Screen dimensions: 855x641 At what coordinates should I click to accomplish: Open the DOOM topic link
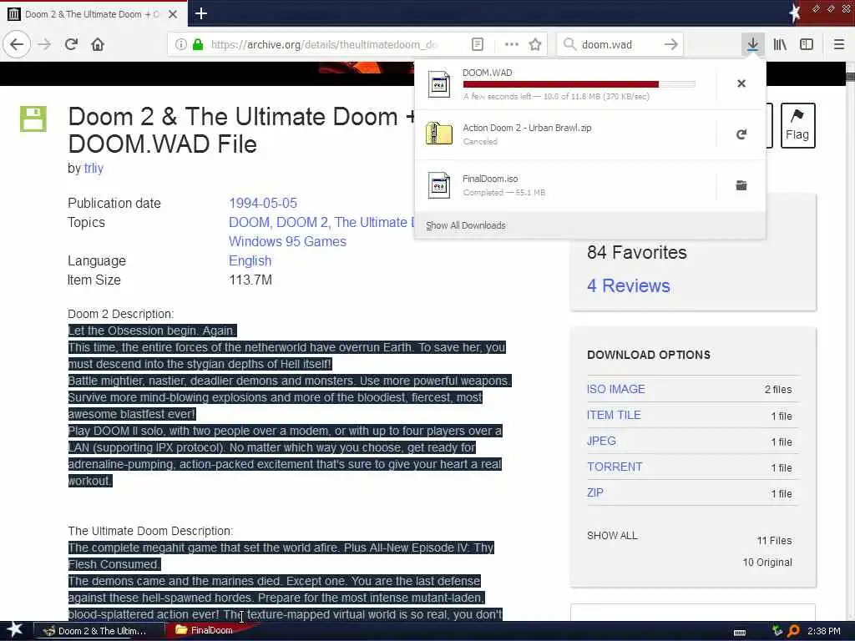[x=249, y=222]
